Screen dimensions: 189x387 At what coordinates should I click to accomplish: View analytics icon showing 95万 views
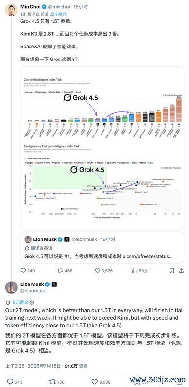click(134, 271)
